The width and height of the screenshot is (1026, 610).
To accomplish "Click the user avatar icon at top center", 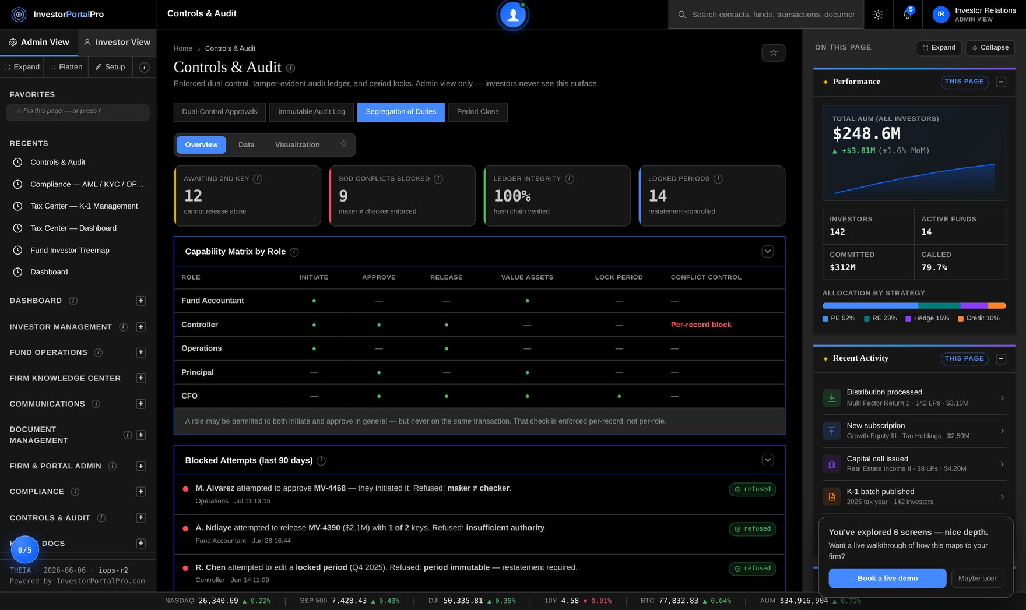I will tap(513, 15).
